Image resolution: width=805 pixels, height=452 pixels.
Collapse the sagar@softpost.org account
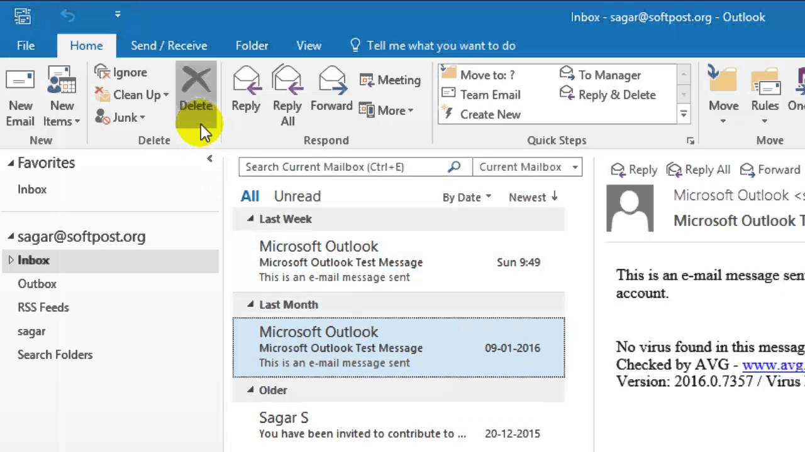coord(11,237)
